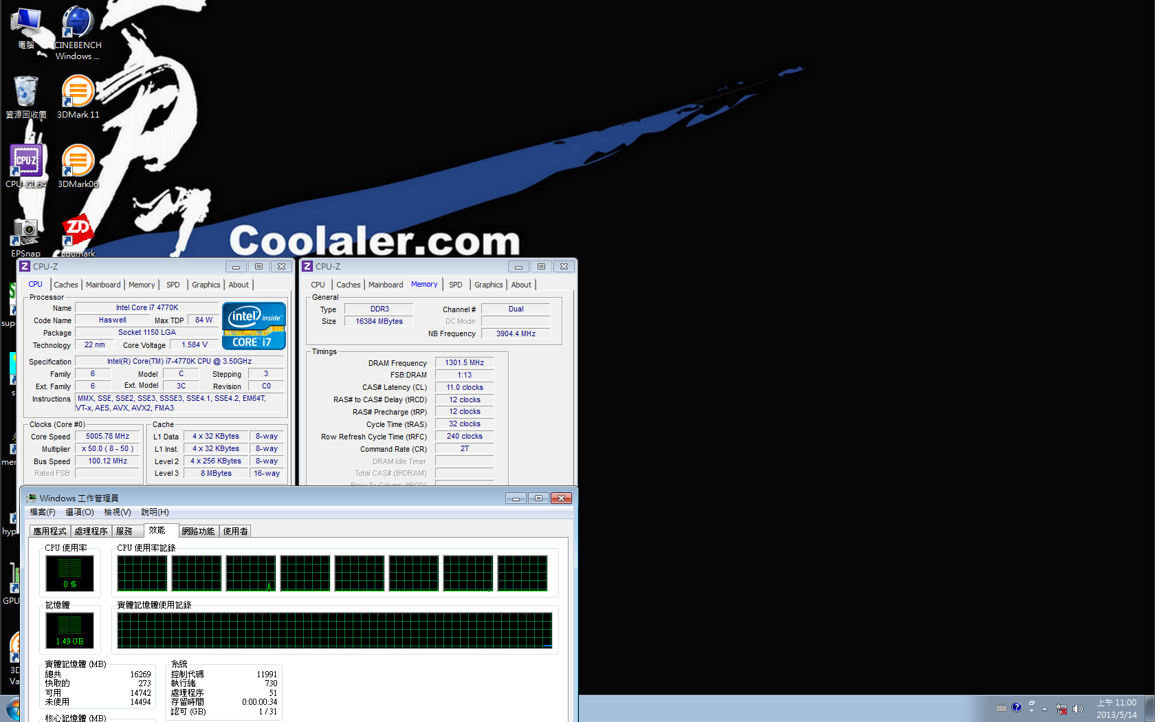Open the EPSnap camera icon
Screen dimensions: 1155x722
click(26, 237)
